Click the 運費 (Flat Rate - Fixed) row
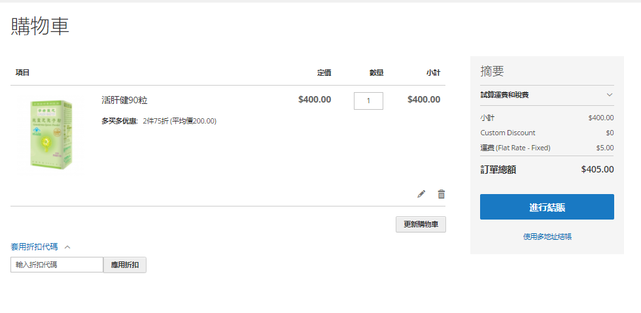The height and width of the screenshot is (313, 641). coord(547,148)
